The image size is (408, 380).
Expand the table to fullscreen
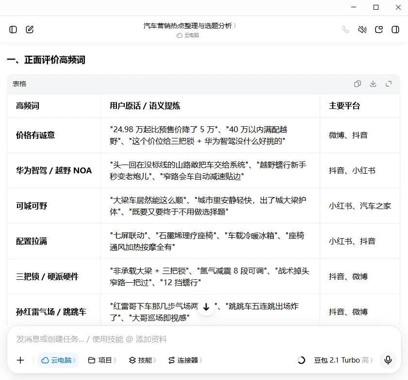[x=389, y=84]
